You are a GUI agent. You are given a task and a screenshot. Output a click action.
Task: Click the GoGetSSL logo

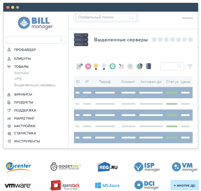[x=66, y=167]
